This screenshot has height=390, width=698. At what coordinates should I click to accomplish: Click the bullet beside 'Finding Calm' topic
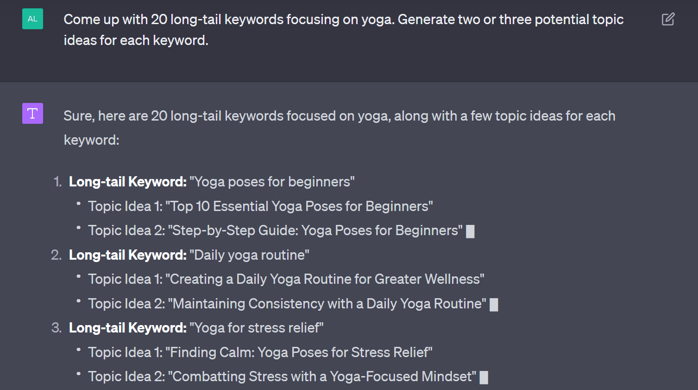pos(79,349)
